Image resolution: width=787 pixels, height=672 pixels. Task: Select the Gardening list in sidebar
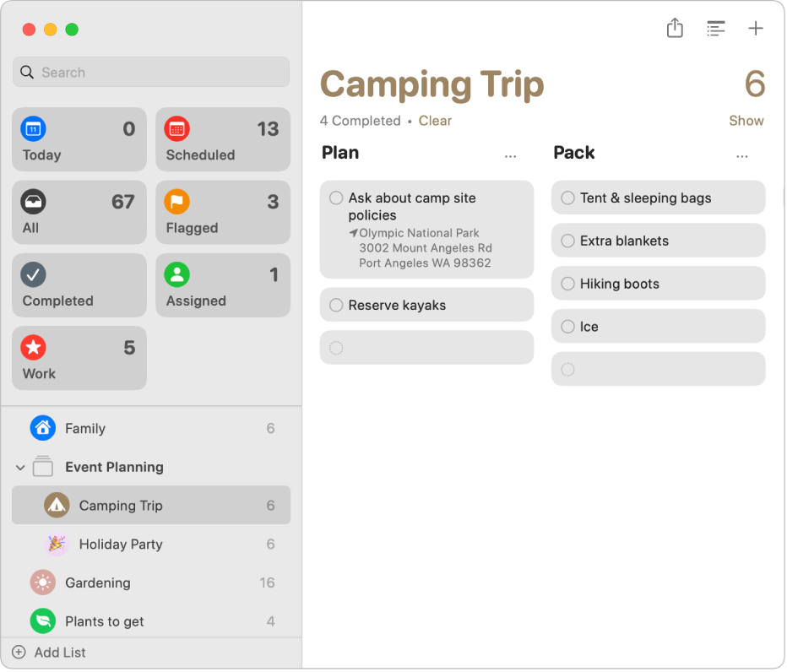(98, 583)
